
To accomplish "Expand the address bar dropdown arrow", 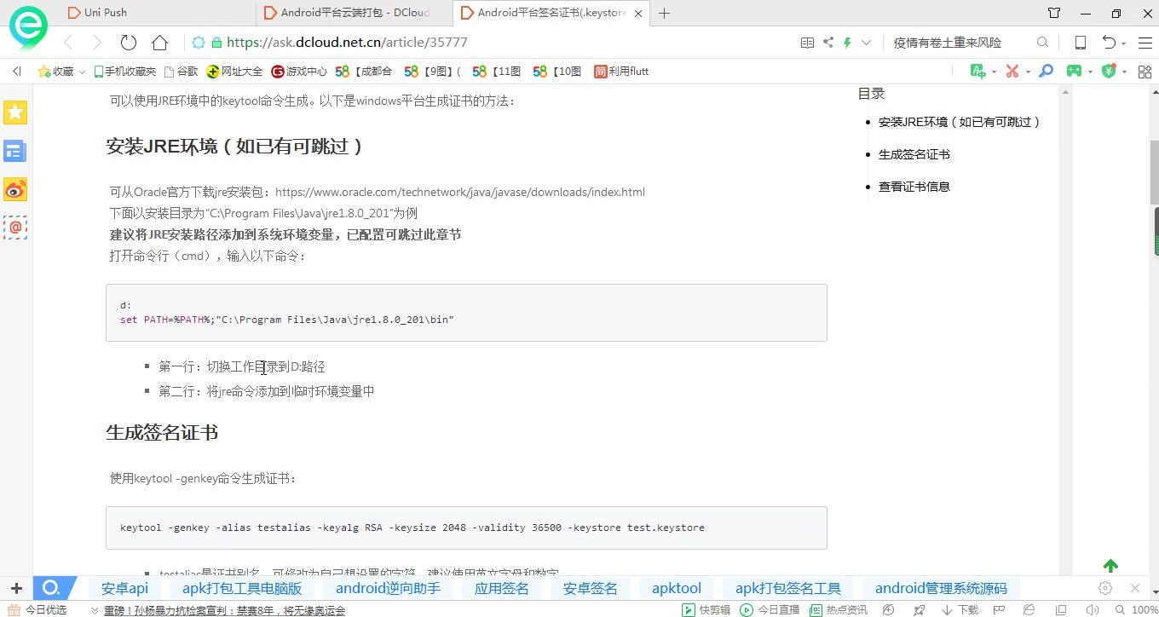I will [867, 43].
